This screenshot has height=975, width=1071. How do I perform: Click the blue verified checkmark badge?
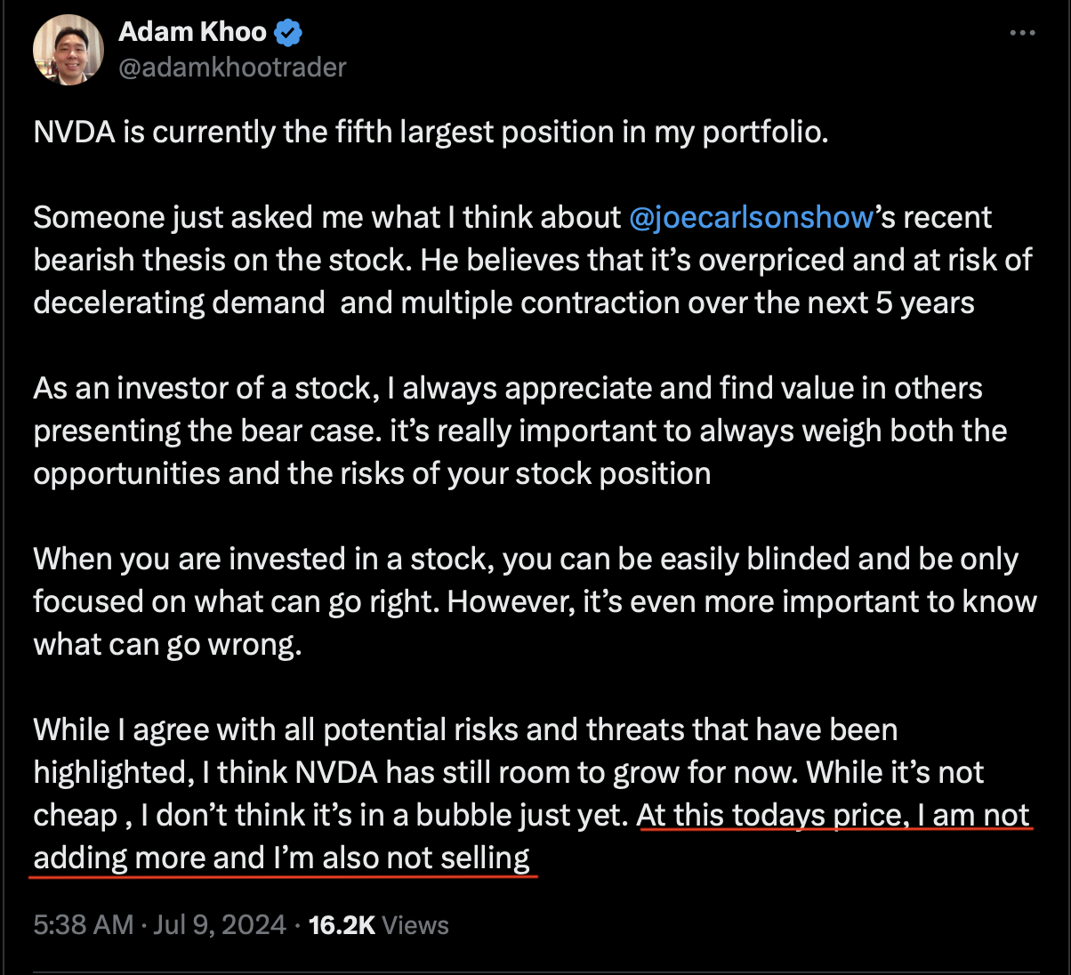point(287,33)
